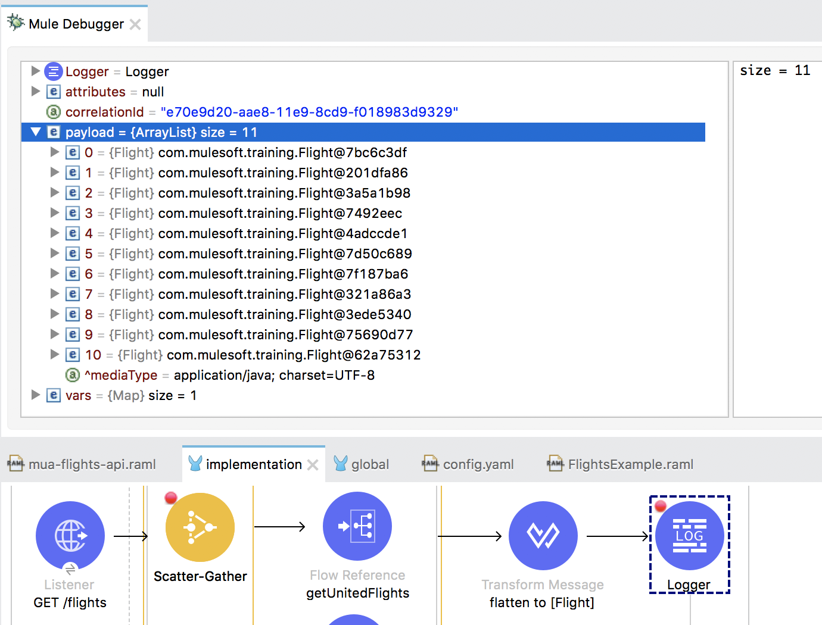Image resolution: width=822 pixels, height=625 pixels.
Task: Toggle breakpoint dot on the Logger component
Action: (x=661, y=507)
